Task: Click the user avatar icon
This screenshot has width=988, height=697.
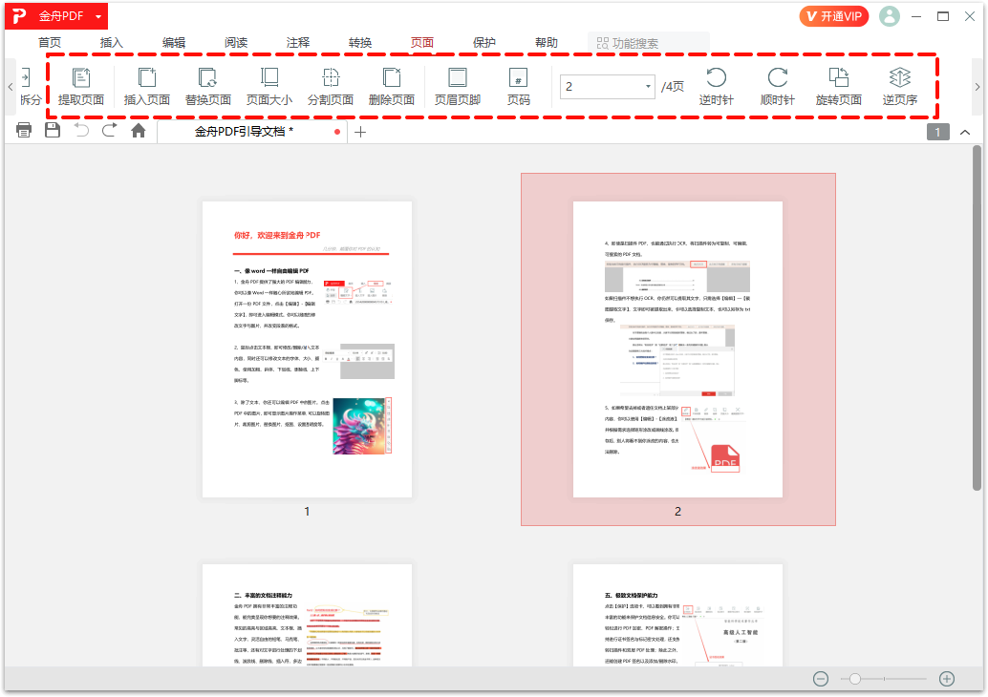Action: 889,16
